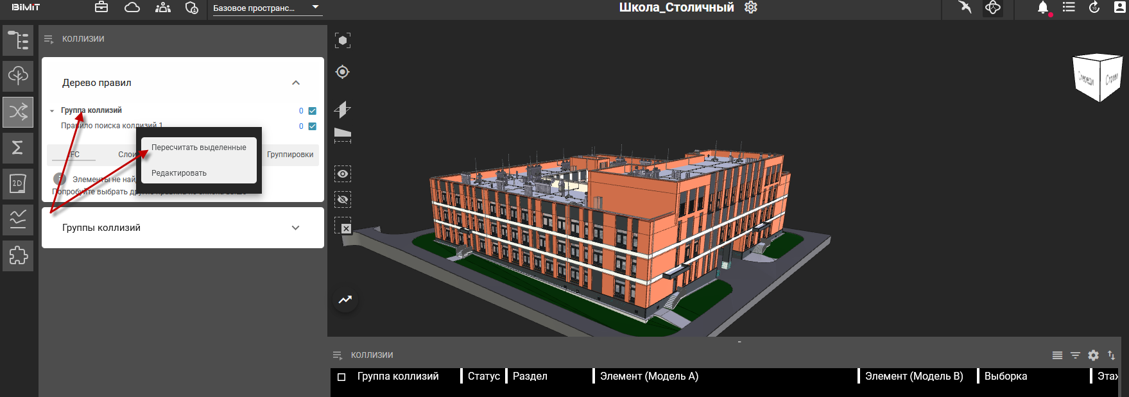
Task: Click the notification bell icon
Action: tap(1043, 8)
